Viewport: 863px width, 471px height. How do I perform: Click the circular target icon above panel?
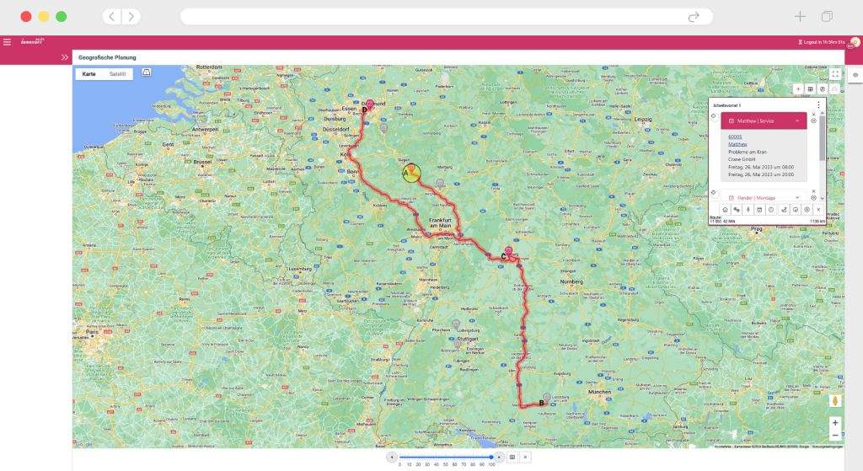click(823, 89)
